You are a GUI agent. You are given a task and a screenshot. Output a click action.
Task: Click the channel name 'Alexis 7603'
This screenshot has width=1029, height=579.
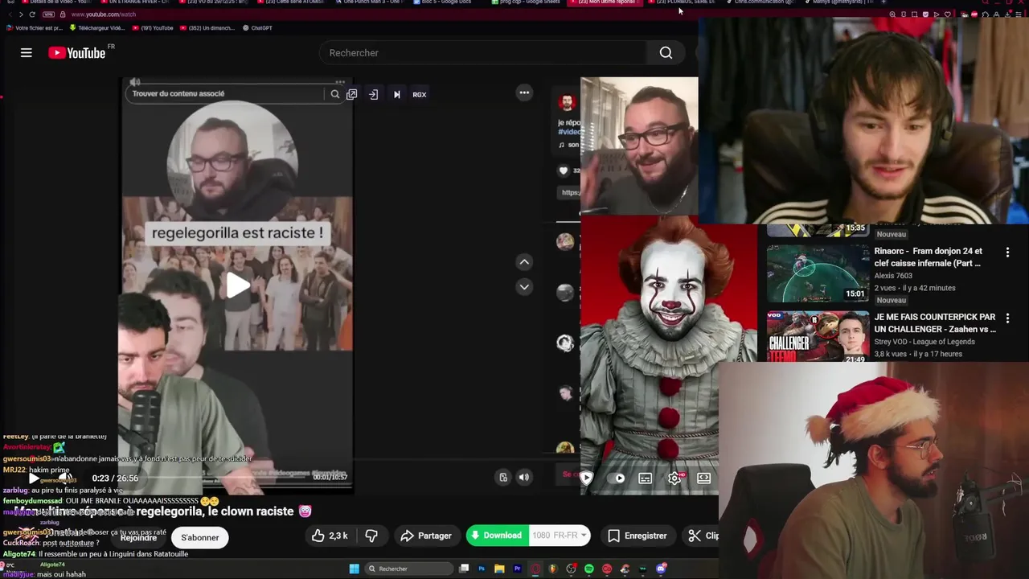pyautogui.click(x=893, y=276)
